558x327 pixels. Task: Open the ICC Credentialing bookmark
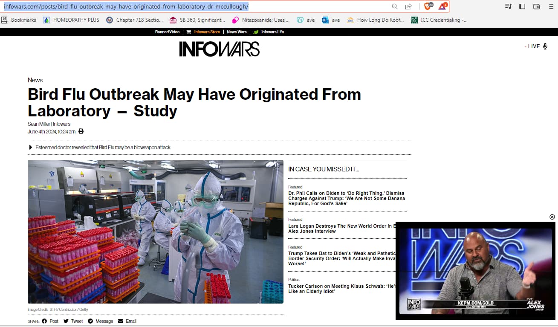pyautogui.click(x=439, y=20)
